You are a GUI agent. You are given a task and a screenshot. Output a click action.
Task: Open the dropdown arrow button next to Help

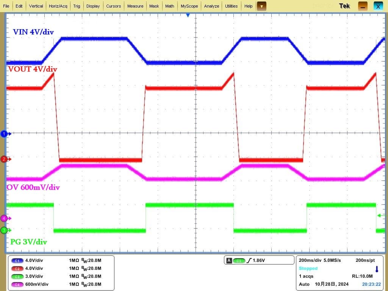tap(261, 6)
